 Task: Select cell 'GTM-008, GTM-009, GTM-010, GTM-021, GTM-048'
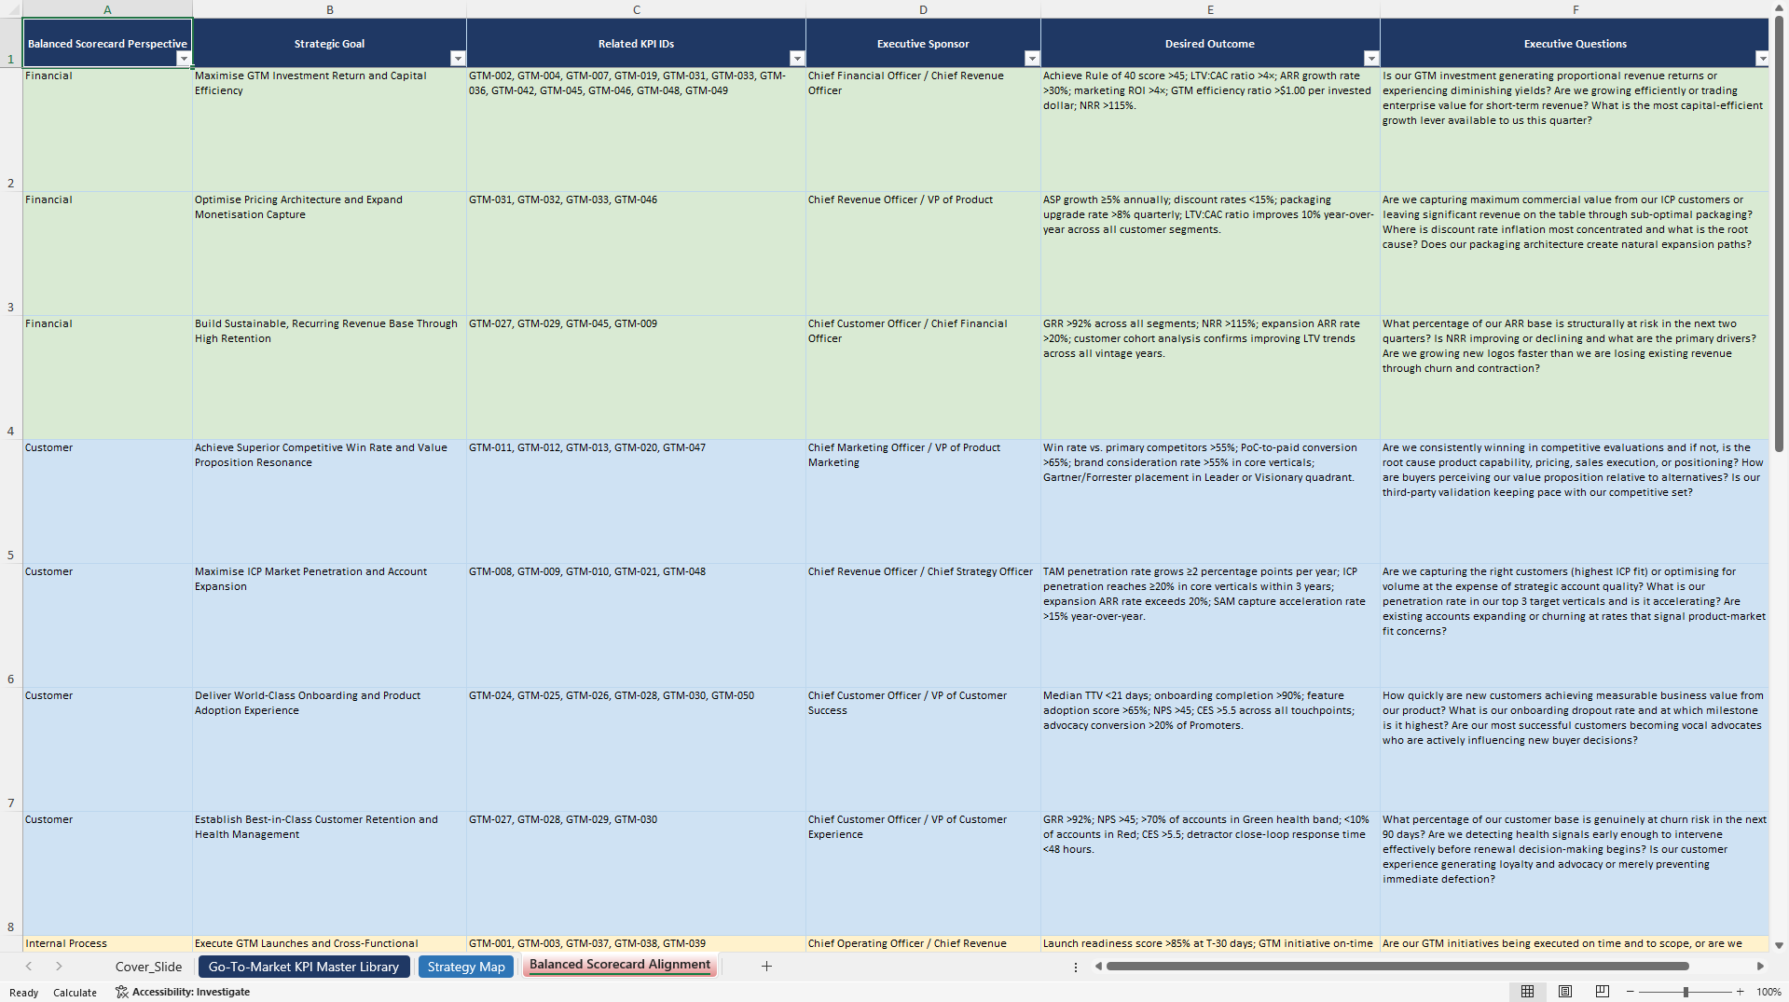point(636,625)
